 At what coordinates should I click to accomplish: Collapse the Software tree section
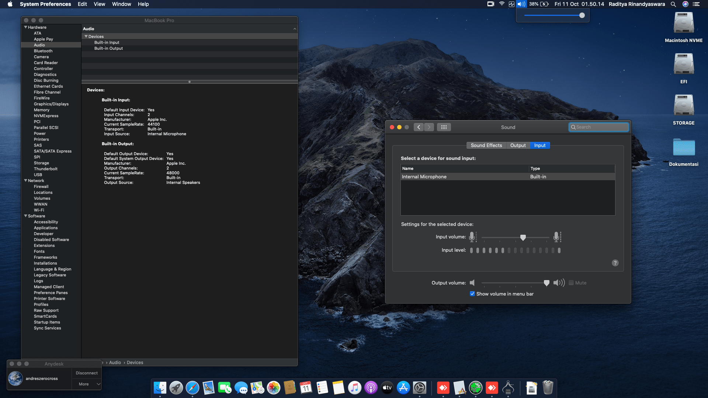pos(25,216)
